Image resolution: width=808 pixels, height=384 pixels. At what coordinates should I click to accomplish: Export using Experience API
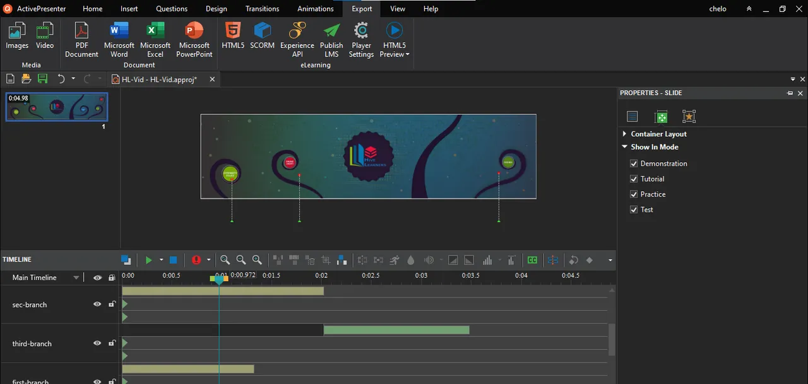pos(297,40)
